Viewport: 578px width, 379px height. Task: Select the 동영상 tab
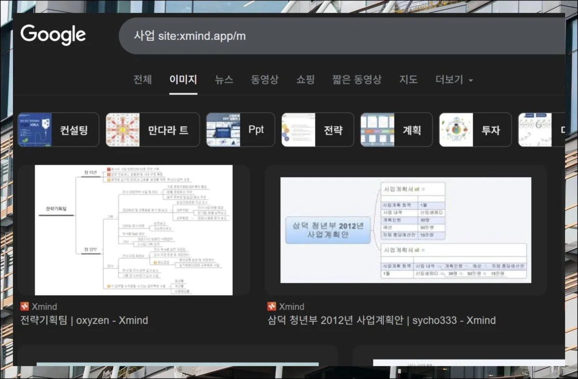point(264,79)
